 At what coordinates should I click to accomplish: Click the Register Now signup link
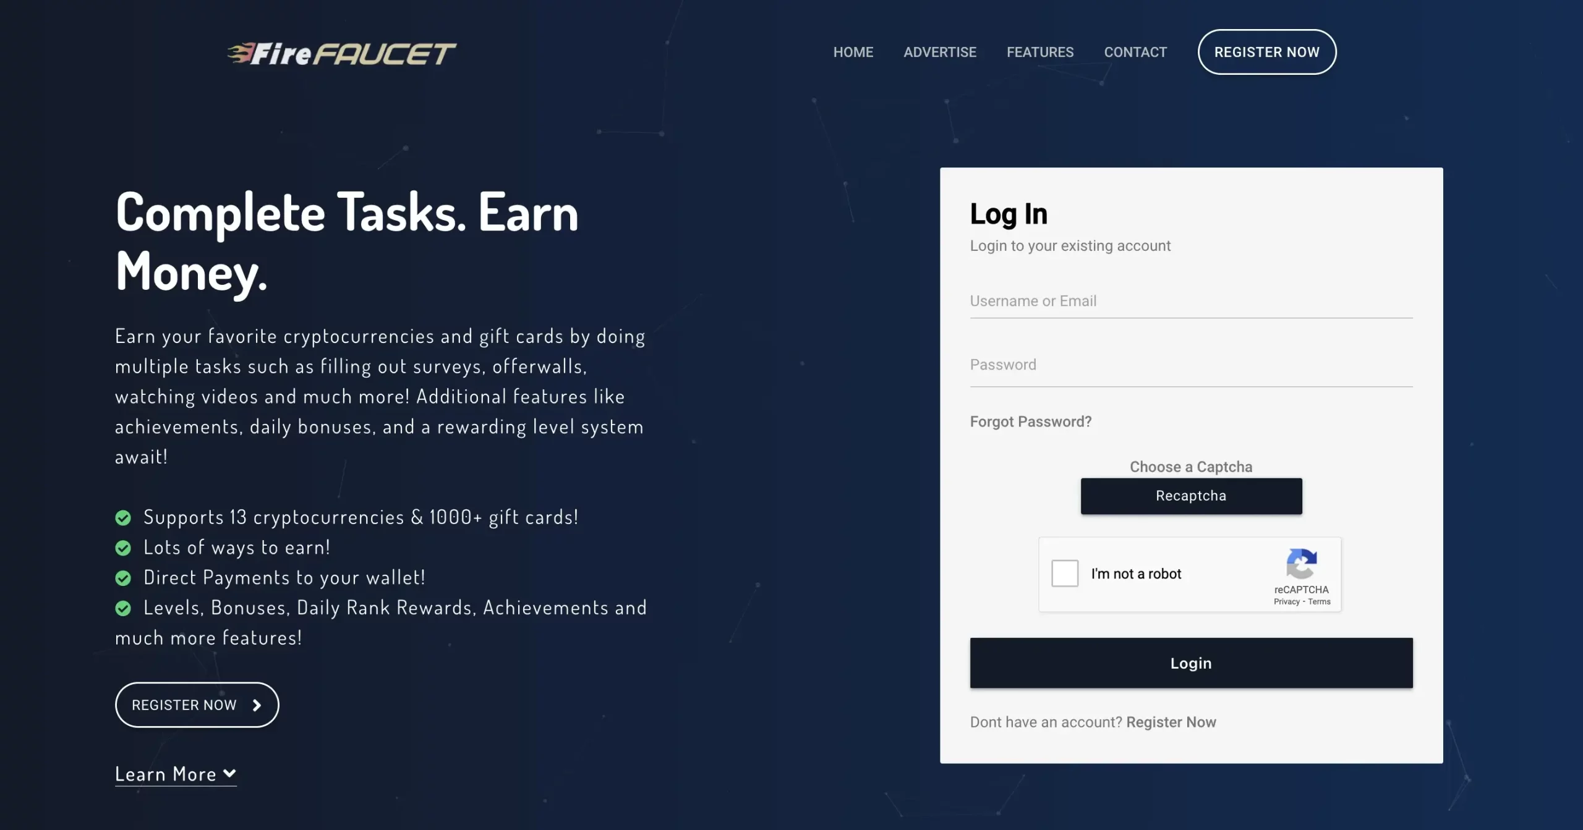(x=1171, y=722)
